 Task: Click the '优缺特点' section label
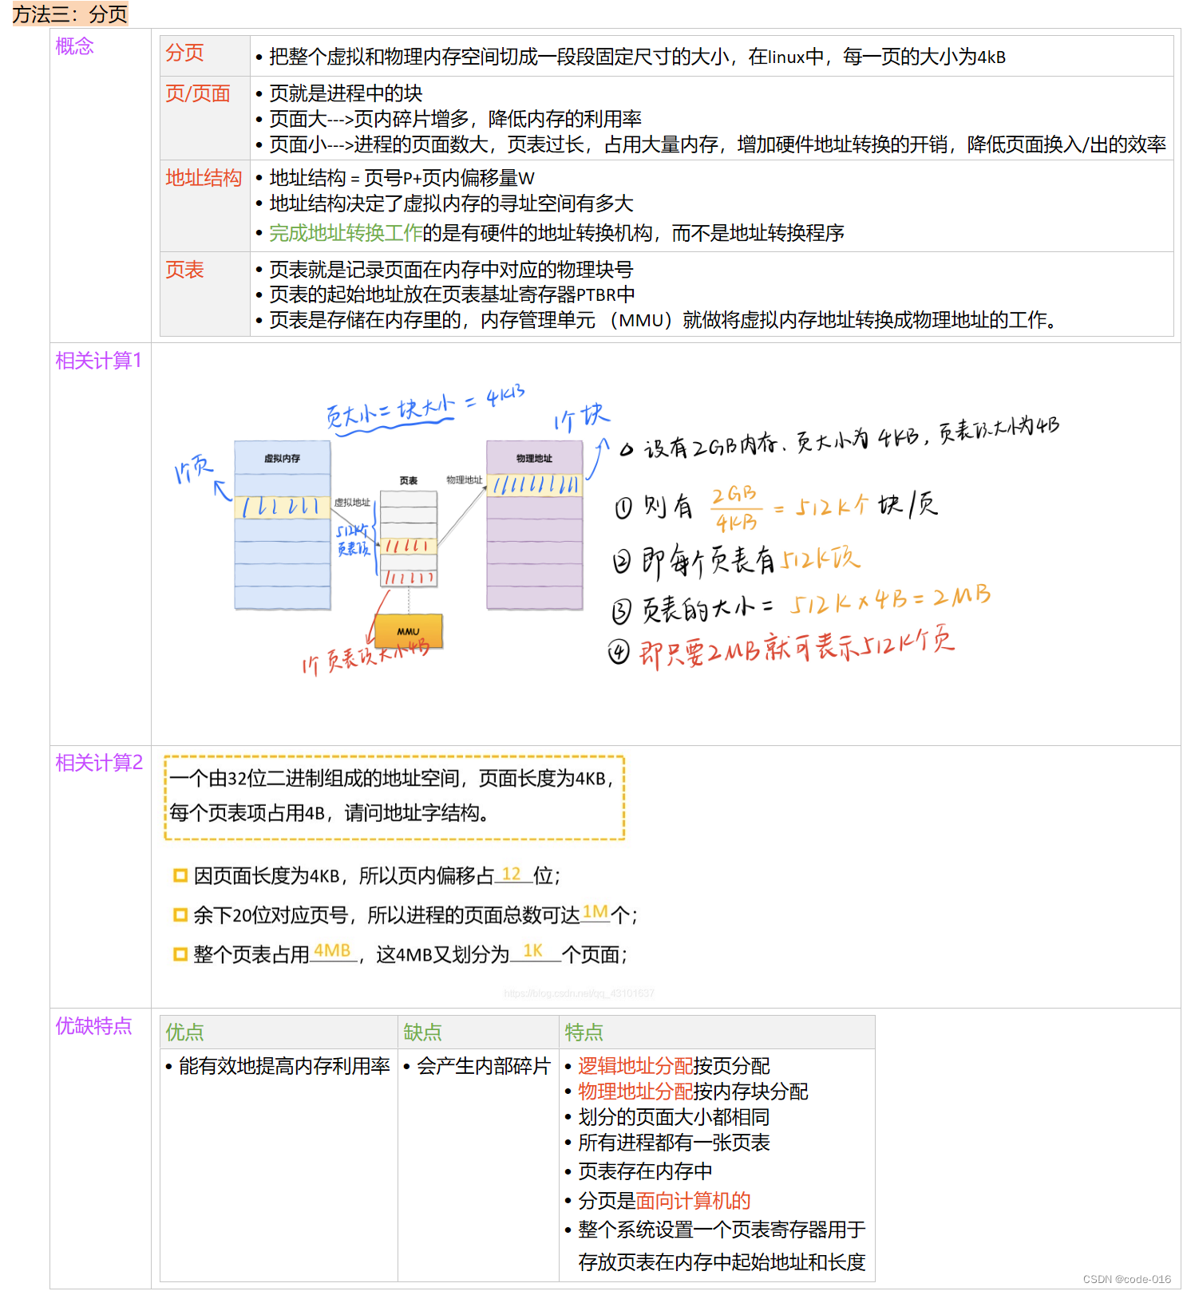[93, 1026]
